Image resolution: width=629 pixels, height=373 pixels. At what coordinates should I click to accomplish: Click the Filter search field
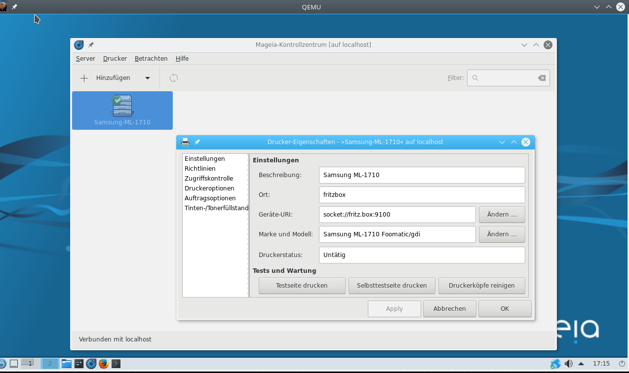509,78
